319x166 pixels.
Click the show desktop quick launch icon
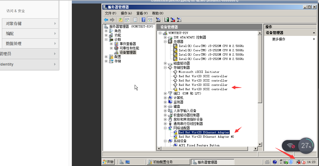coord(128,162)
